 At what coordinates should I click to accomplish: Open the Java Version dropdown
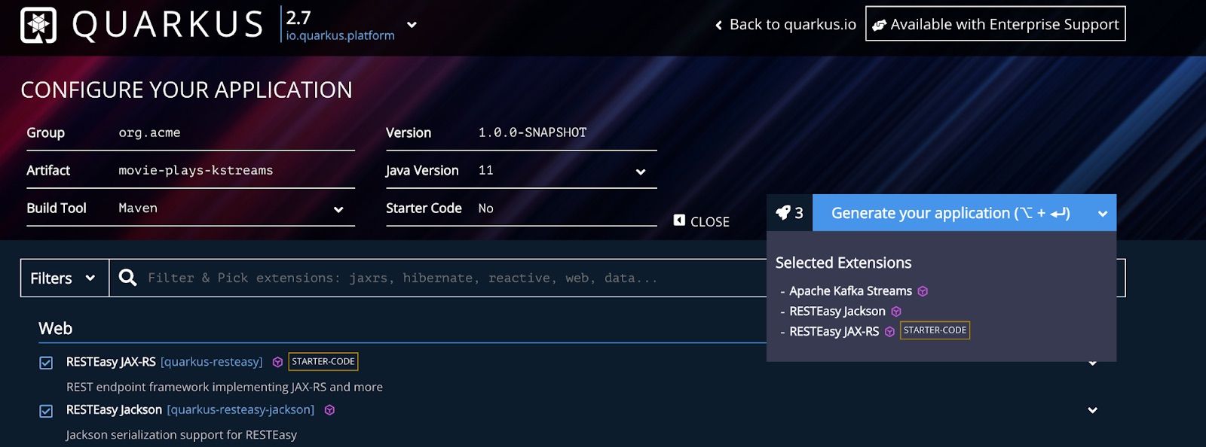click(x=640, y=172)
